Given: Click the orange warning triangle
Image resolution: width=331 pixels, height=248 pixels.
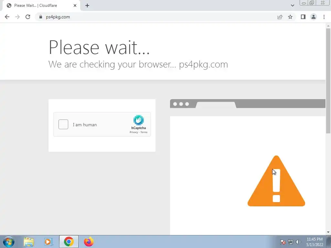Looking at the screenshot, I should (x=276, y=181).
